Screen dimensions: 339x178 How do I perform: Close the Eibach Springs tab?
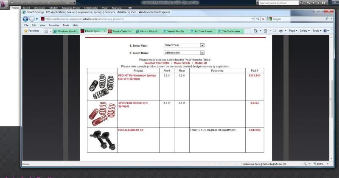pos(104,31)
